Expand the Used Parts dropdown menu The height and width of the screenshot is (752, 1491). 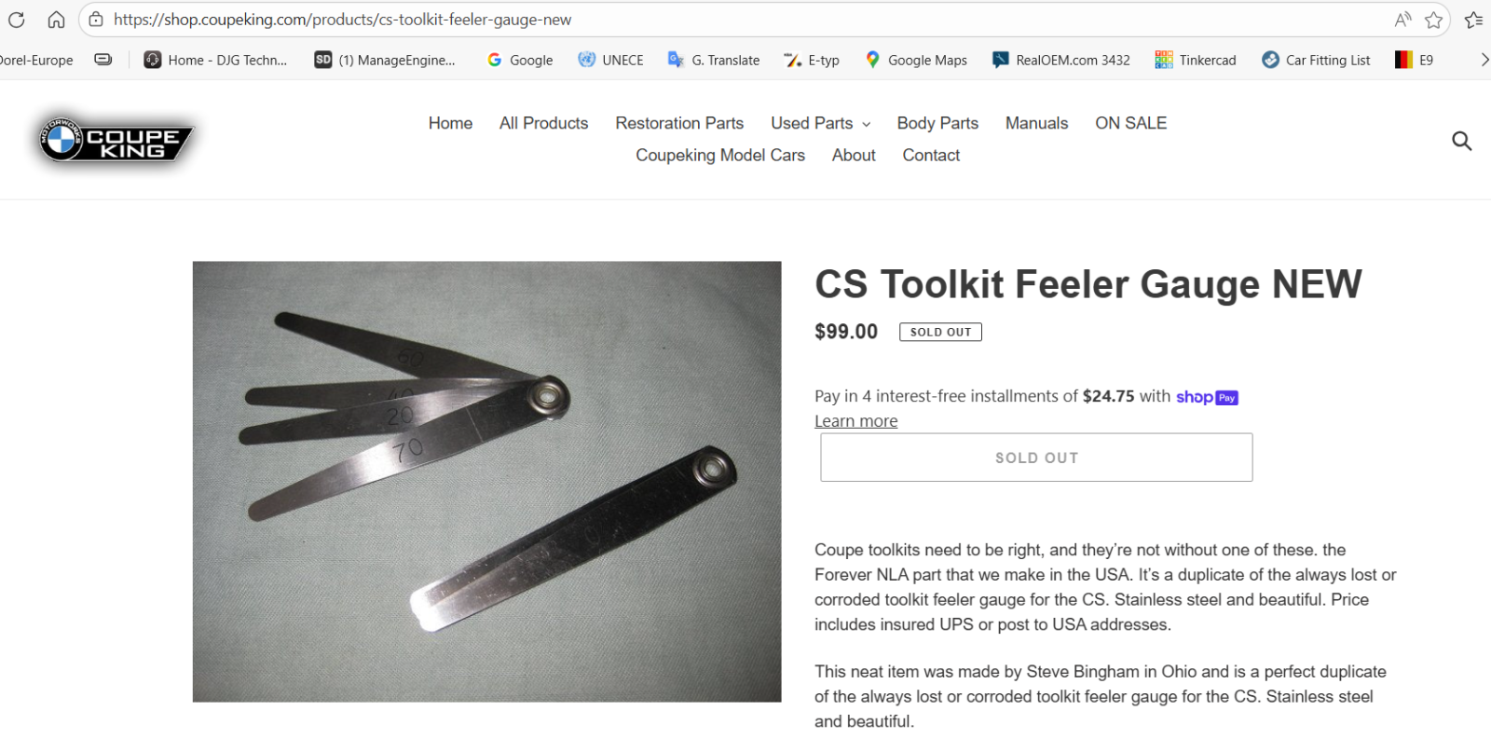tap(821, 123)
